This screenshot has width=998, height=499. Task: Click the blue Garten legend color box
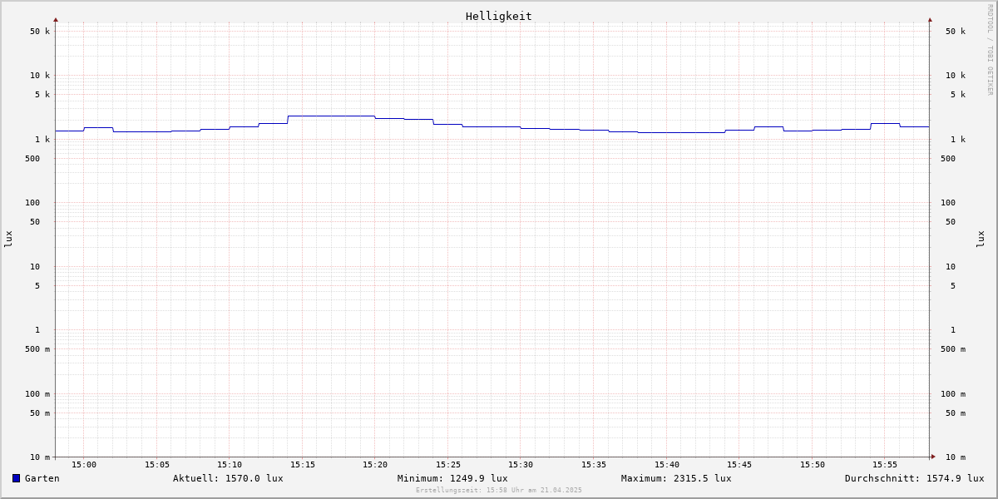[16, 478]
